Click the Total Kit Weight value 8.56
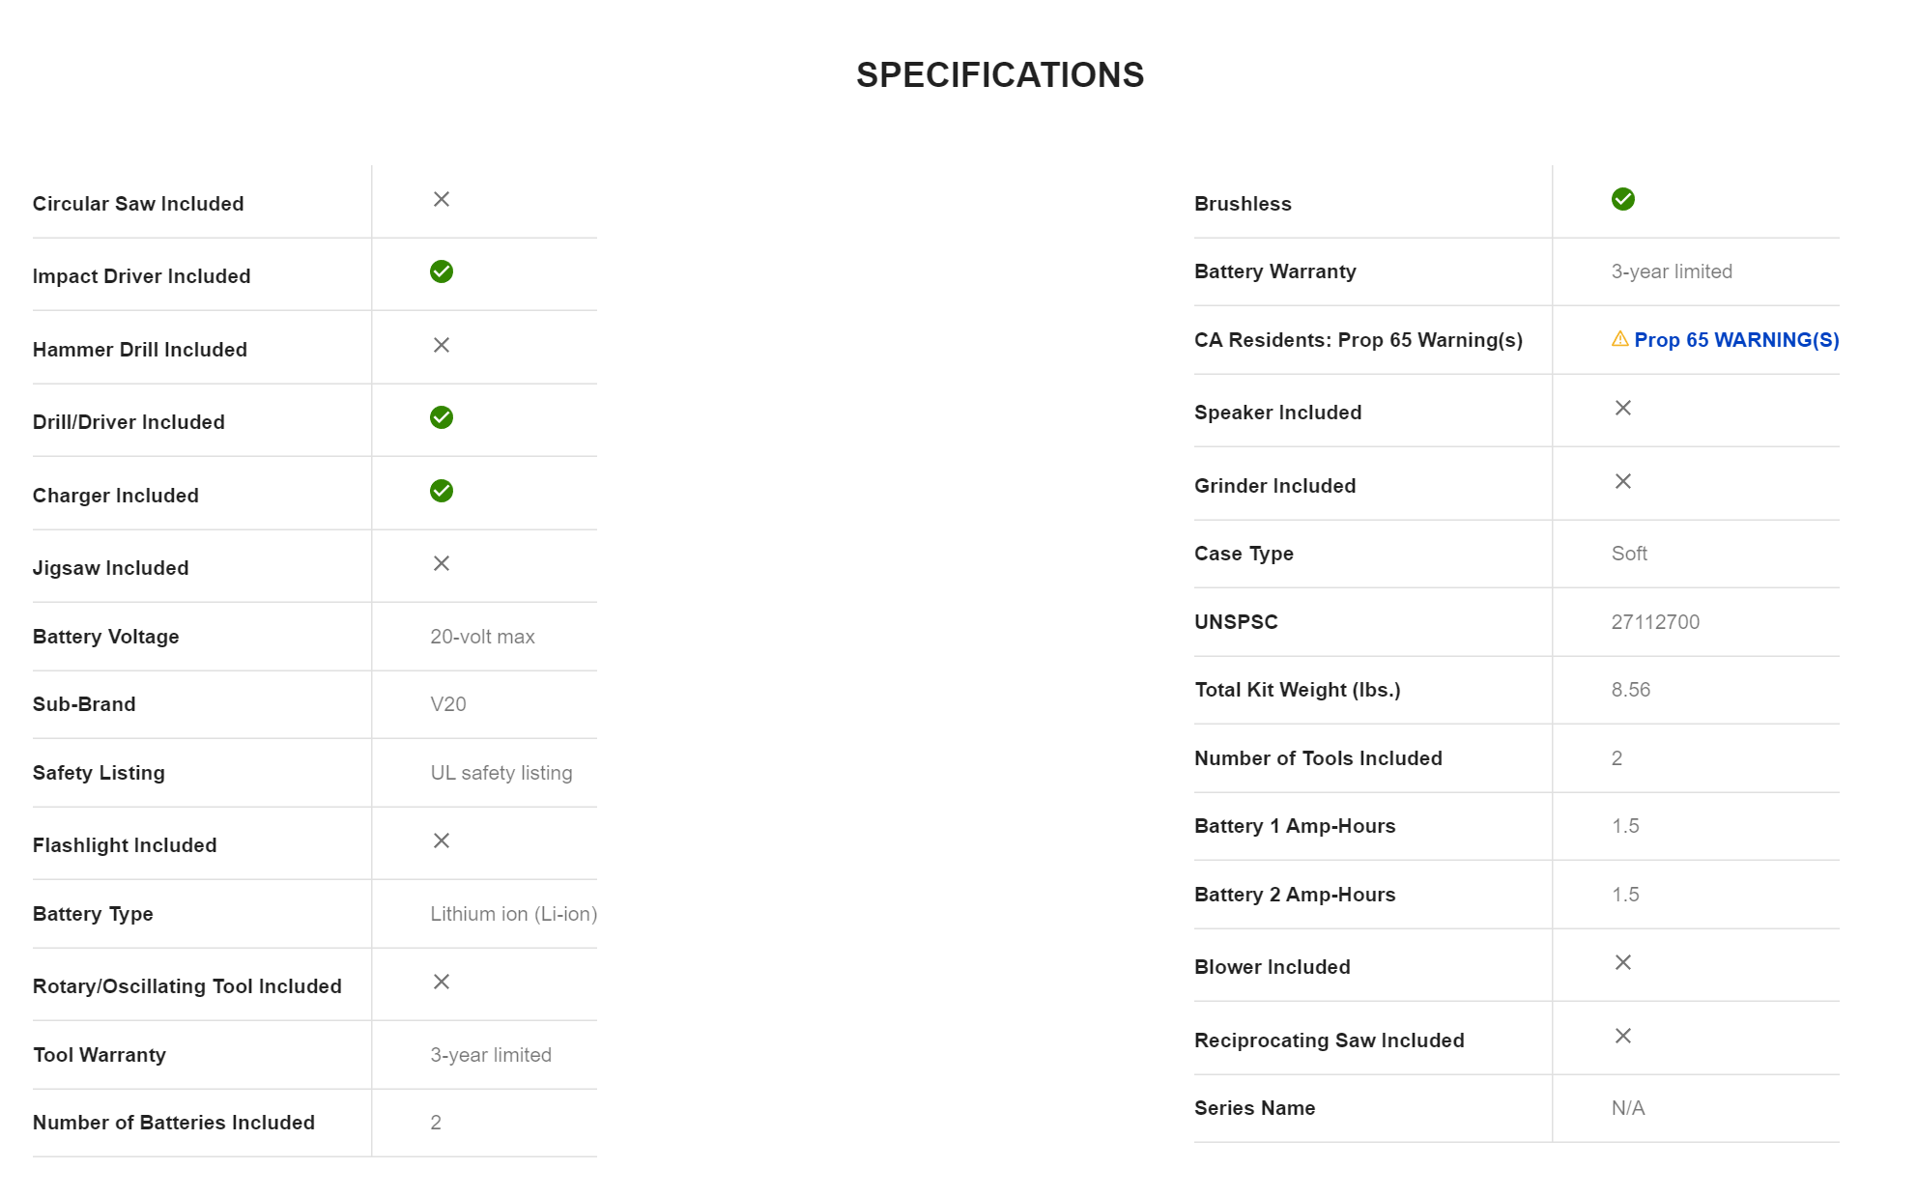 point(1630,690)
